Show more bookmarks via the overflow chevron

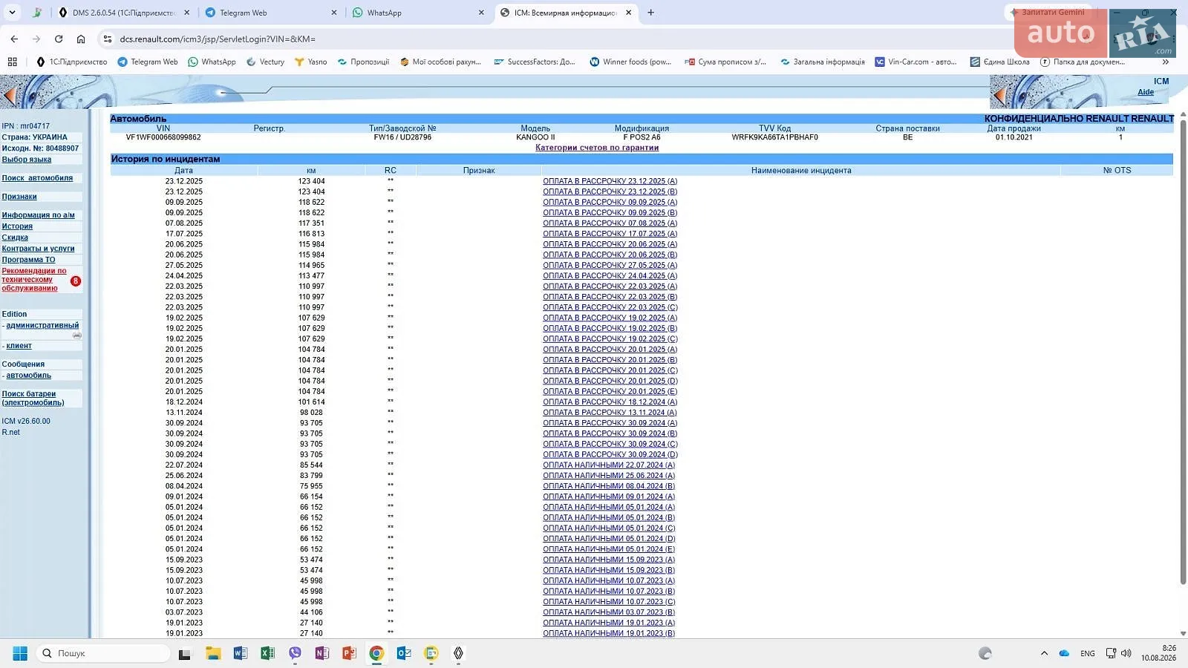(1166, 62)
